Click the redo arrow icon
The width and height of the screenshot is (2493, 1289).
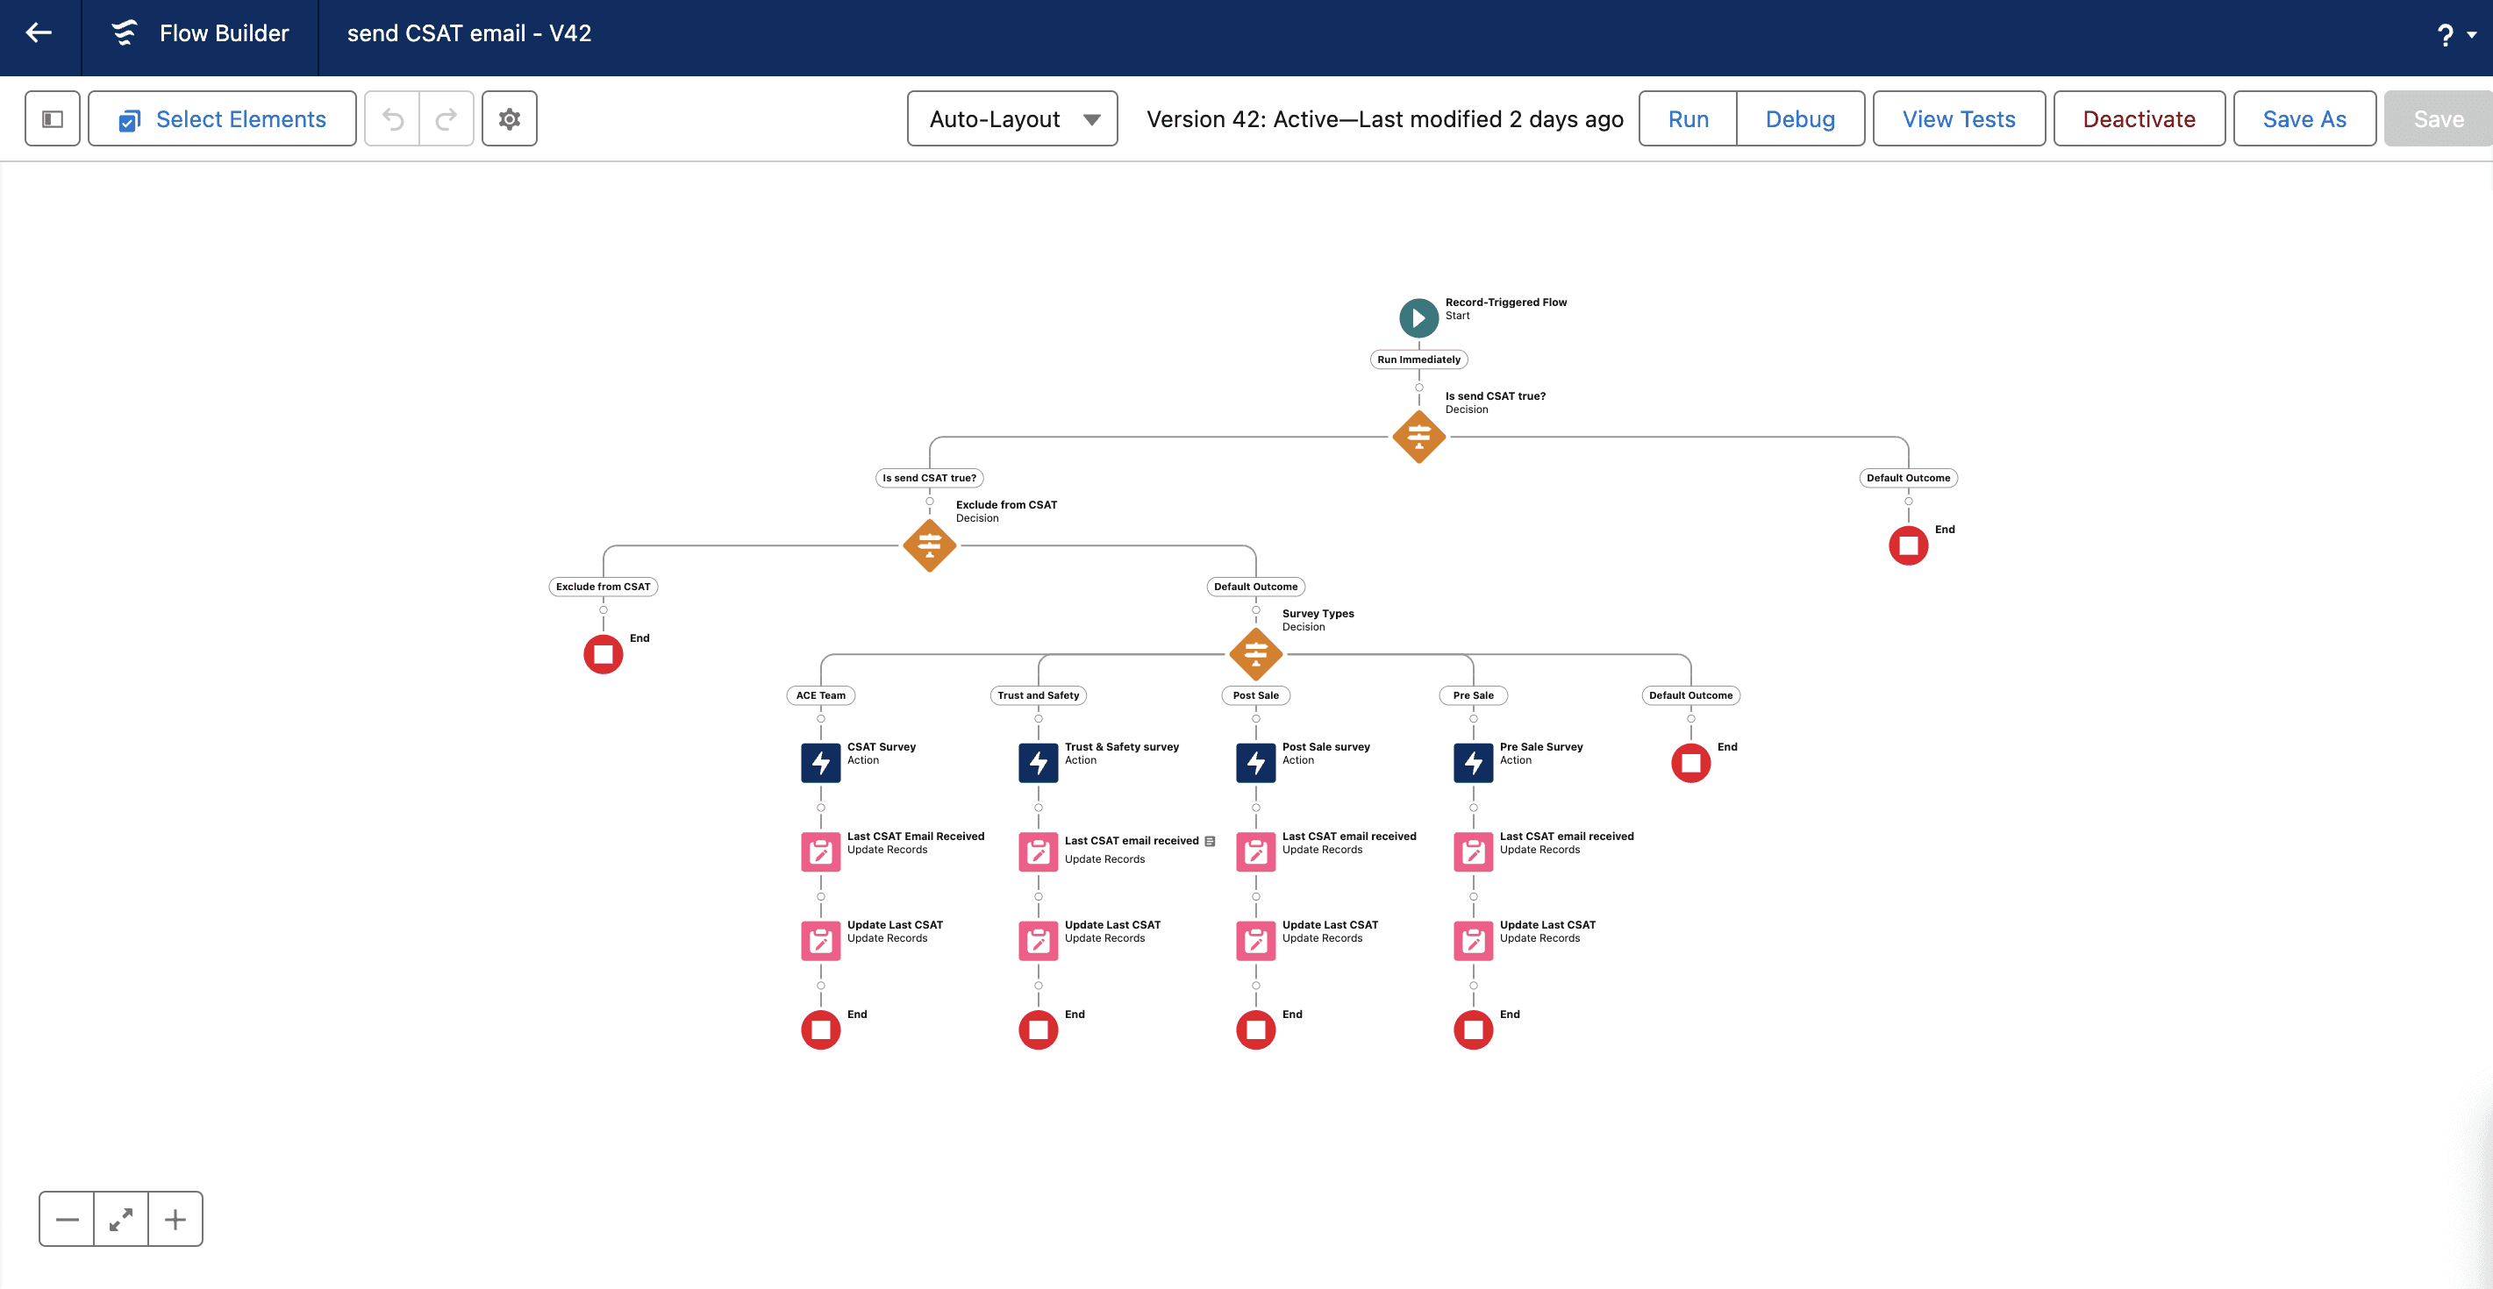click(x=446, y=119)
